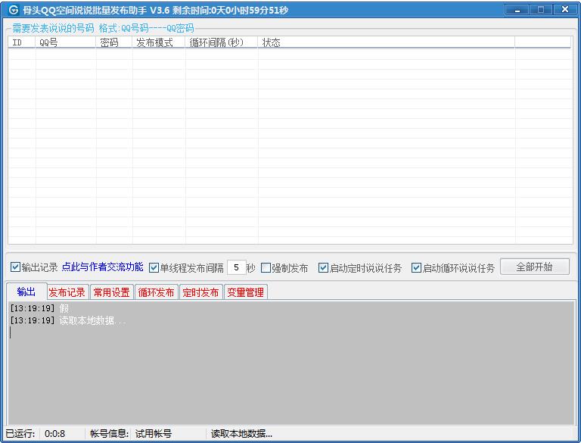Minimize the application window

517,10
